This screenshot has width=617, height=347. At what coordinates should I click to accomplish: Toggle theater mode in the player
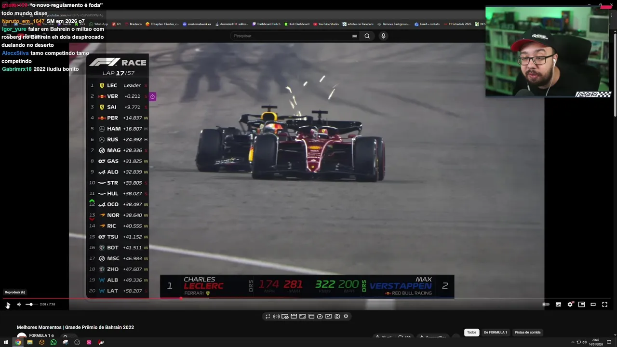(x=593, y=304)
